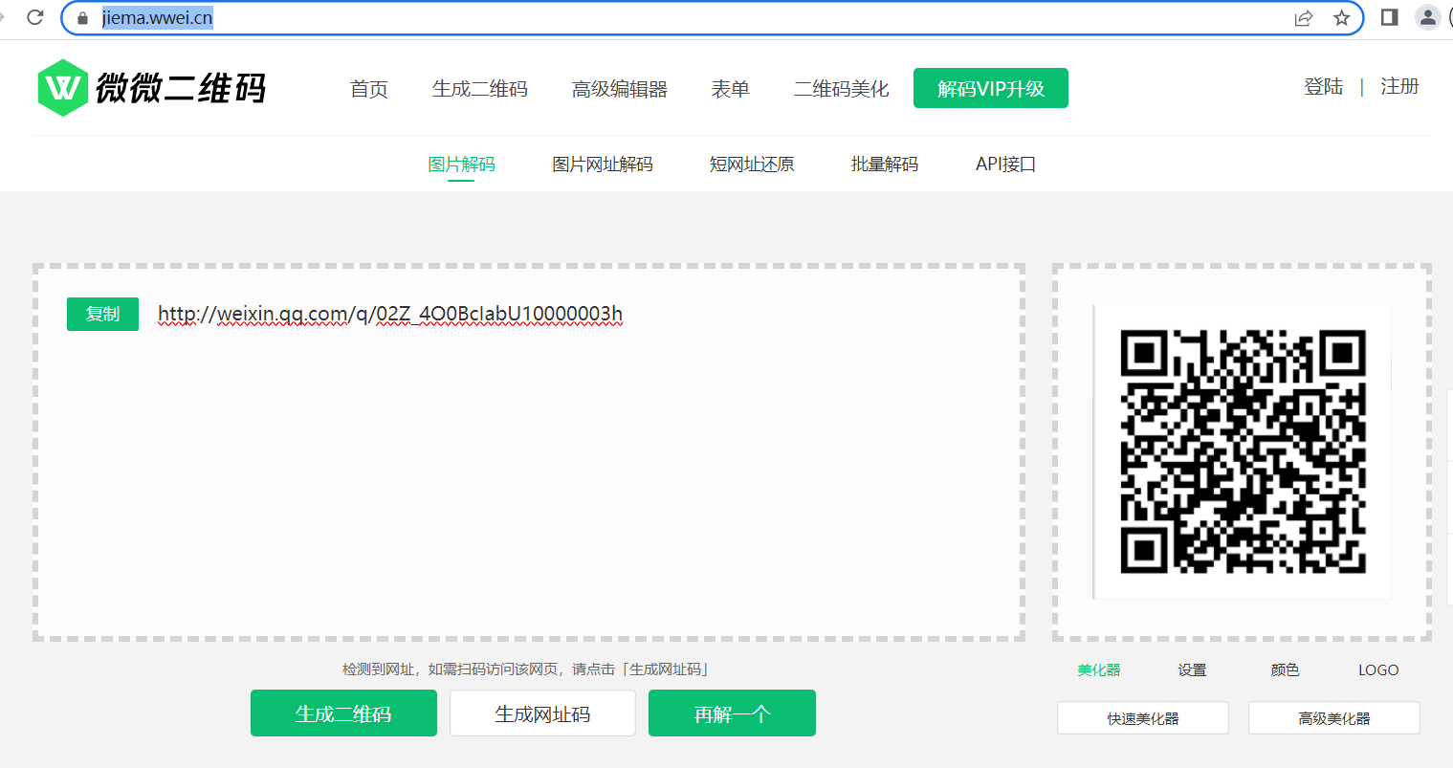Bookmark this page with the star icon
Screen dimensions: 1453x768
pyautogui.click(x=1341, y=18)
